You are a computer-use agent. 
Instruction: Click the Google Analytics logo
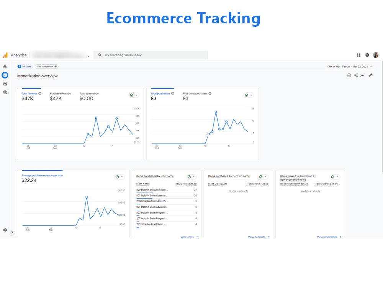pyautogui.click(x=5, y=55)
